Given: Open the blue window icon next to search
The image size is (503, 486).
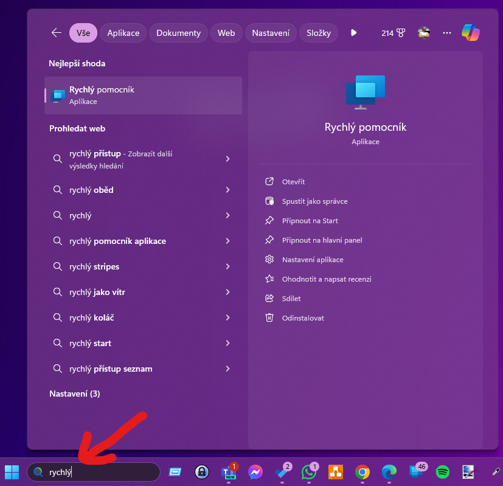Looking at the screenshot, I should point(175,472).
